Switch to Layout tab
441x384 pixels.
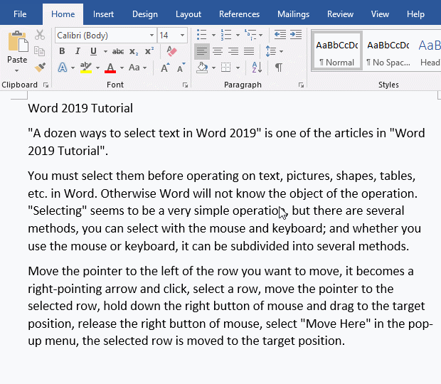[x=188, y=14]
